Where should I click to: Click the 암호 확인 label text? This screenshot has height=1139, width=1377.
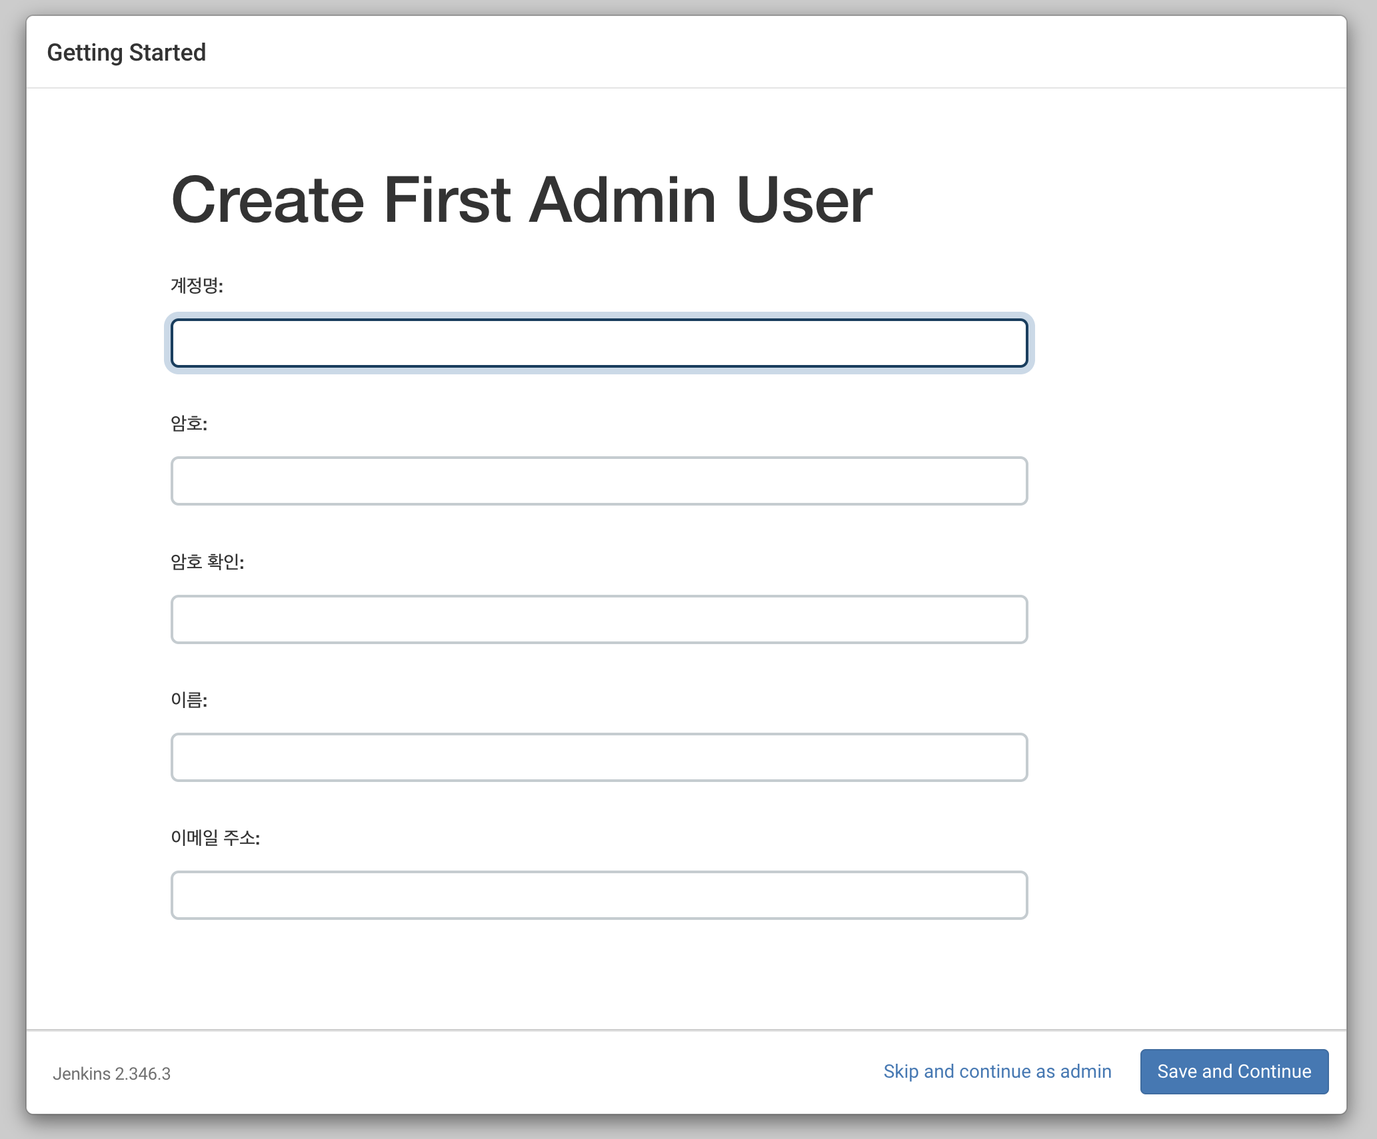(x=207, y=562)
